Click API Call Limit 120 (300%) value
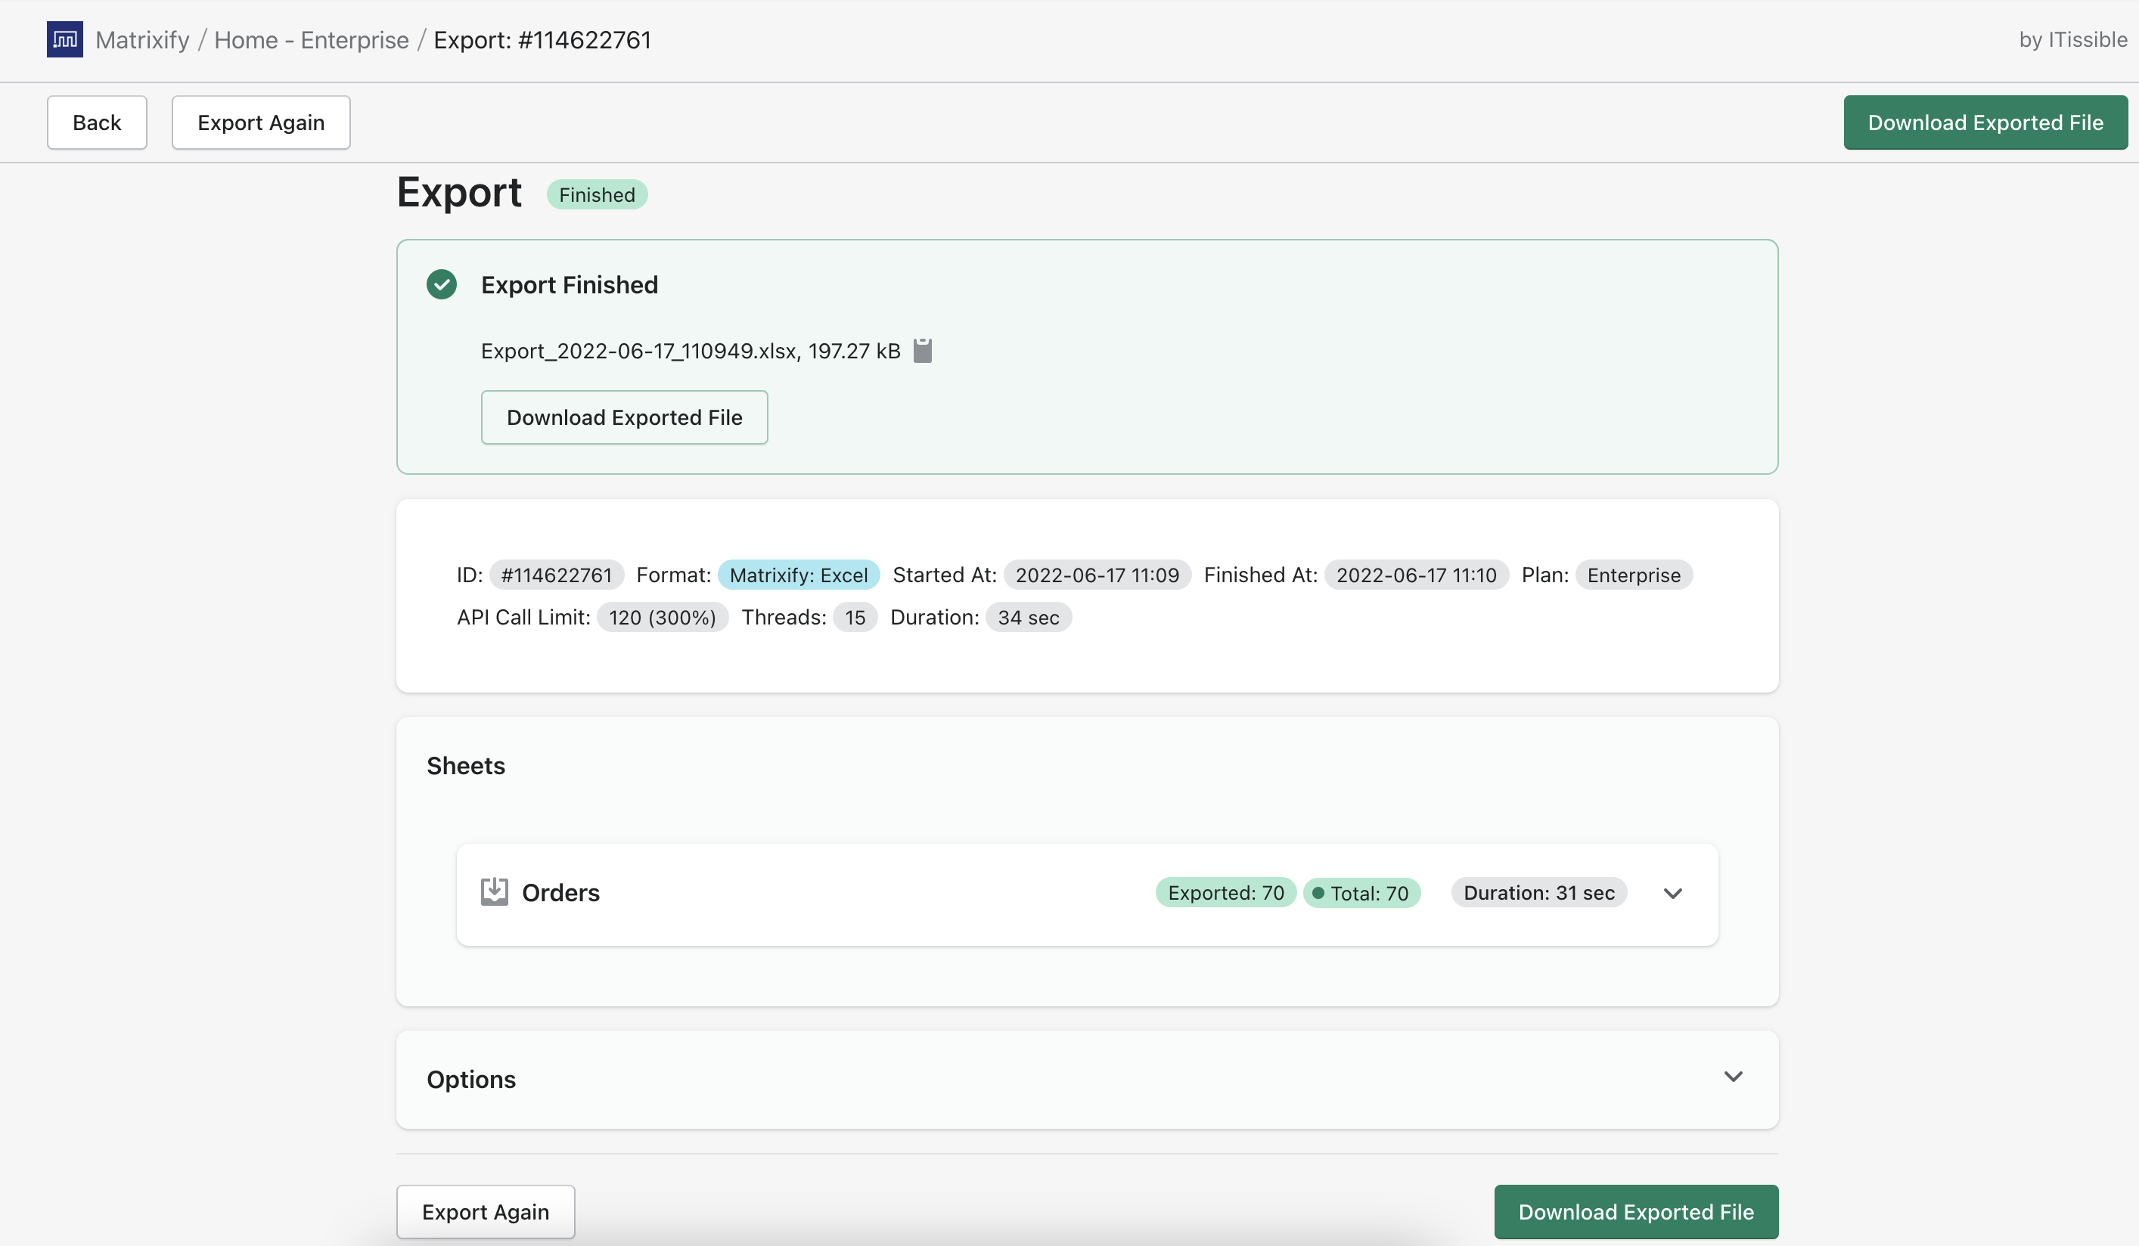 coord(662,617)
